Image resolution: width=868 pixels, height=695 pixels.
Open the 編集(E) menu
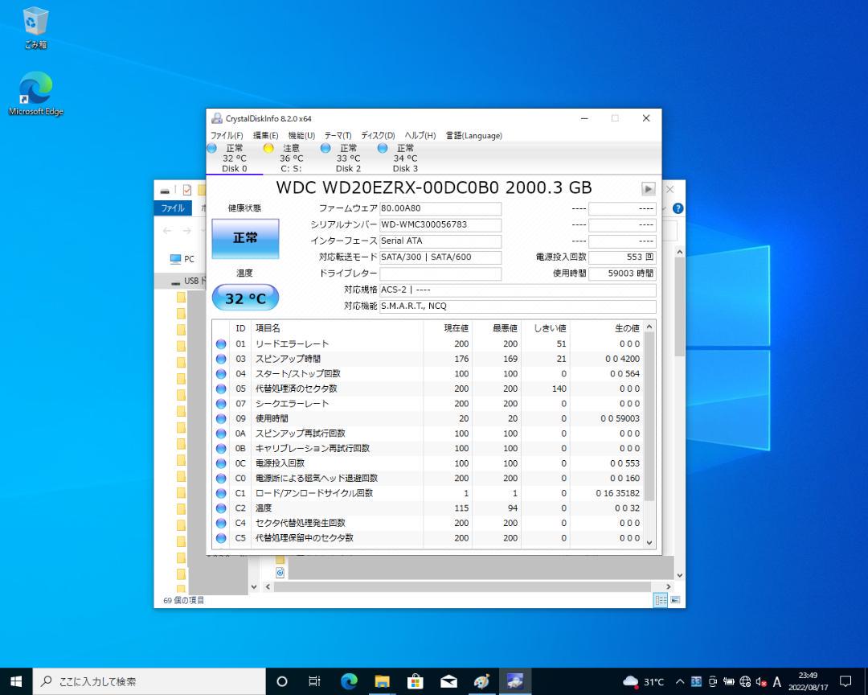pyautogui.click(x=266, y=136)
